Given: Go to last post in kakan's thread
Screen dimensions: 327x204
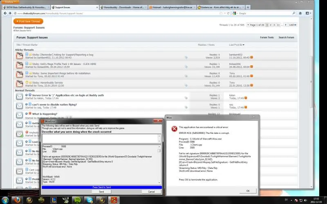Looking at the screenshot, I should click(x=246, y=98).
